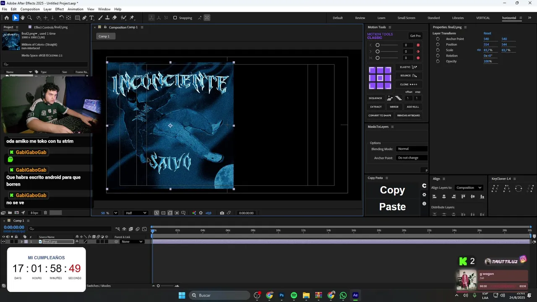Click first Motion Tools ease slider handle
The image size is (537, 302).
point(378,45)
